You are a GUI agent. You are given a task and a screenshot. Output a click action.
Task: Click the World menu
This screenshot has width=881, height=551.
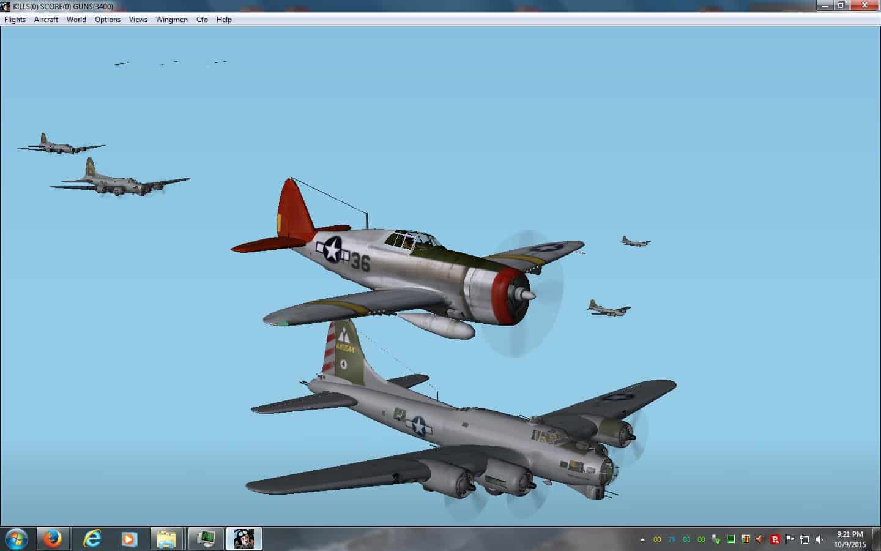point(76,20)
